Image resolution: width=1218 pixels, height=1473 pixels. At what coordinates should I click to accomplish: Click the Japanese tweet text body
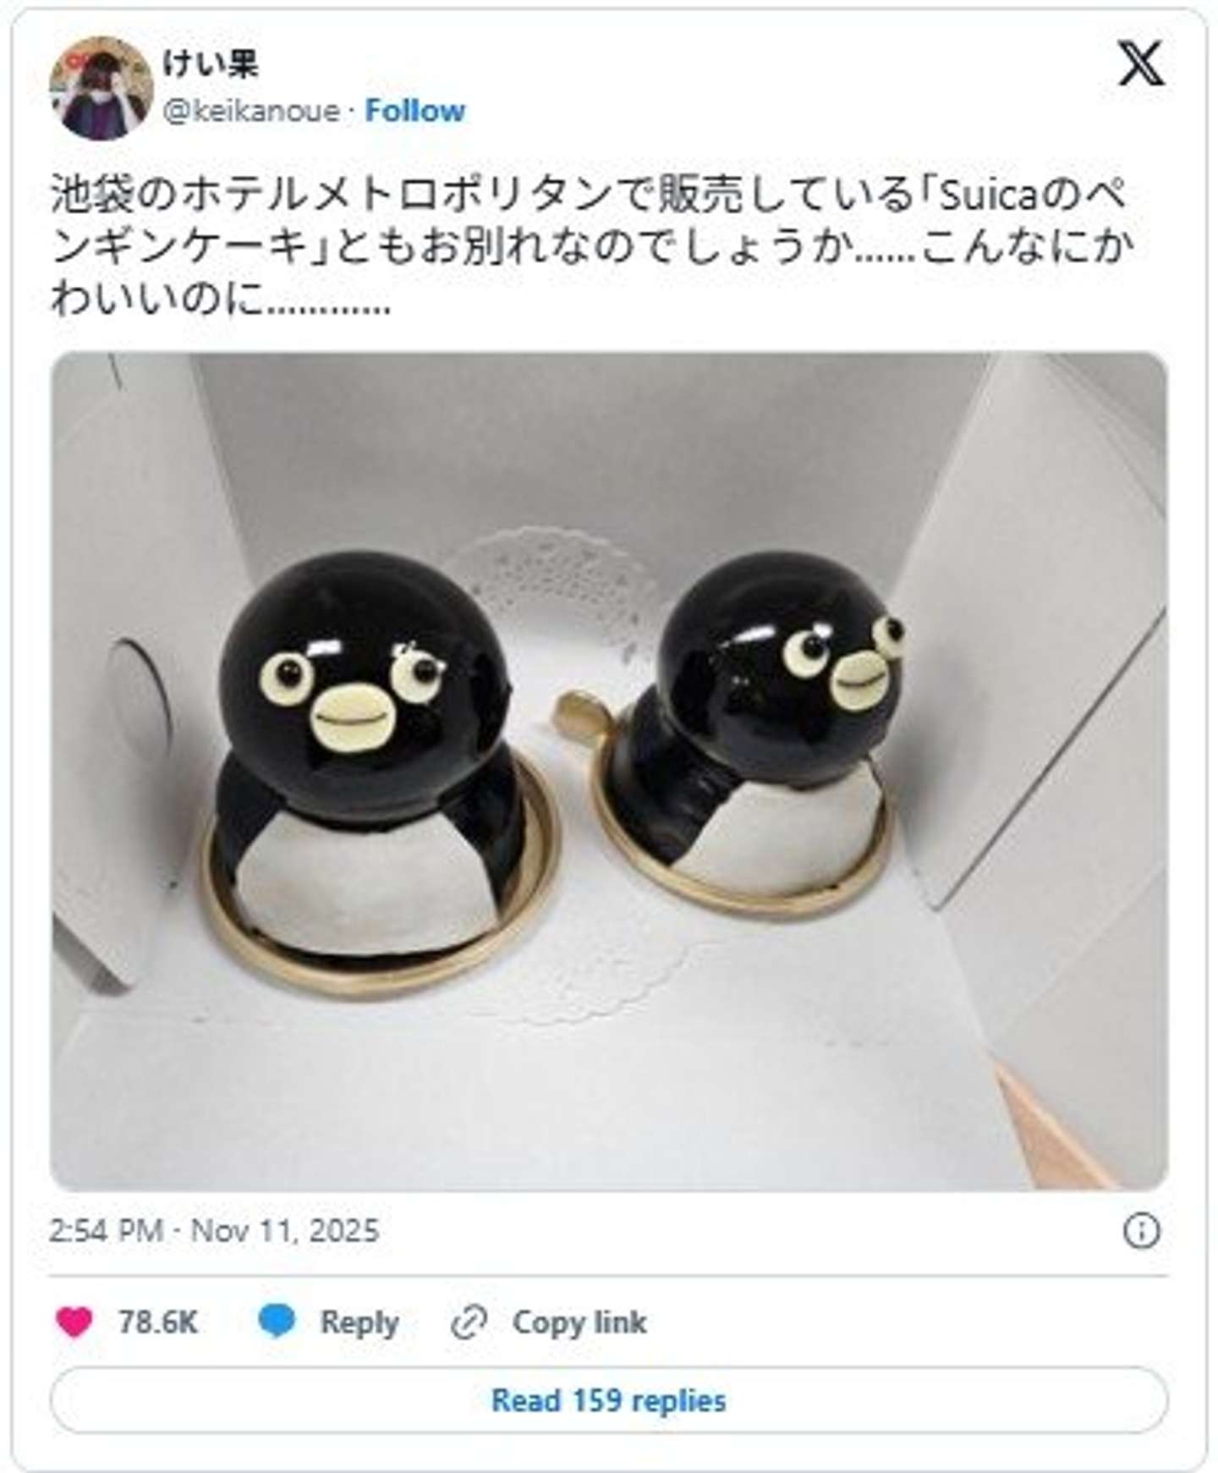click(590, 246)
